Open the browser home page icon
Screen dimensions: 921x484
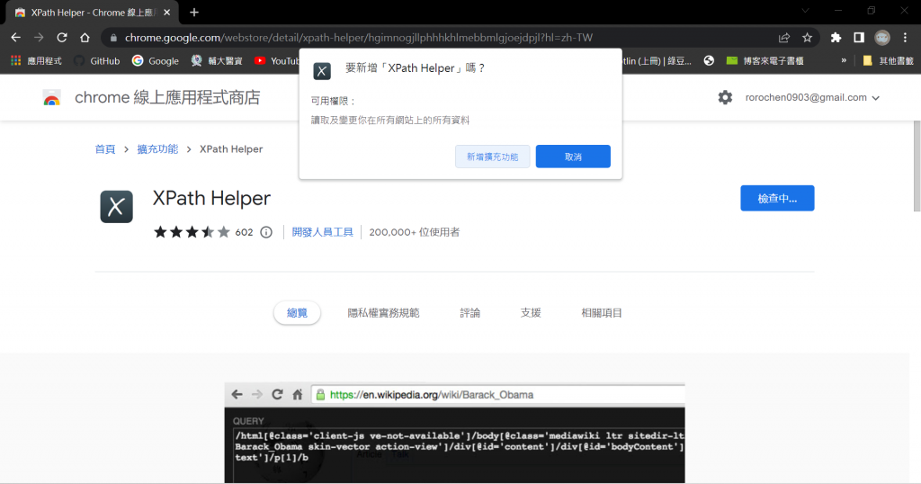tap(85, 38)
